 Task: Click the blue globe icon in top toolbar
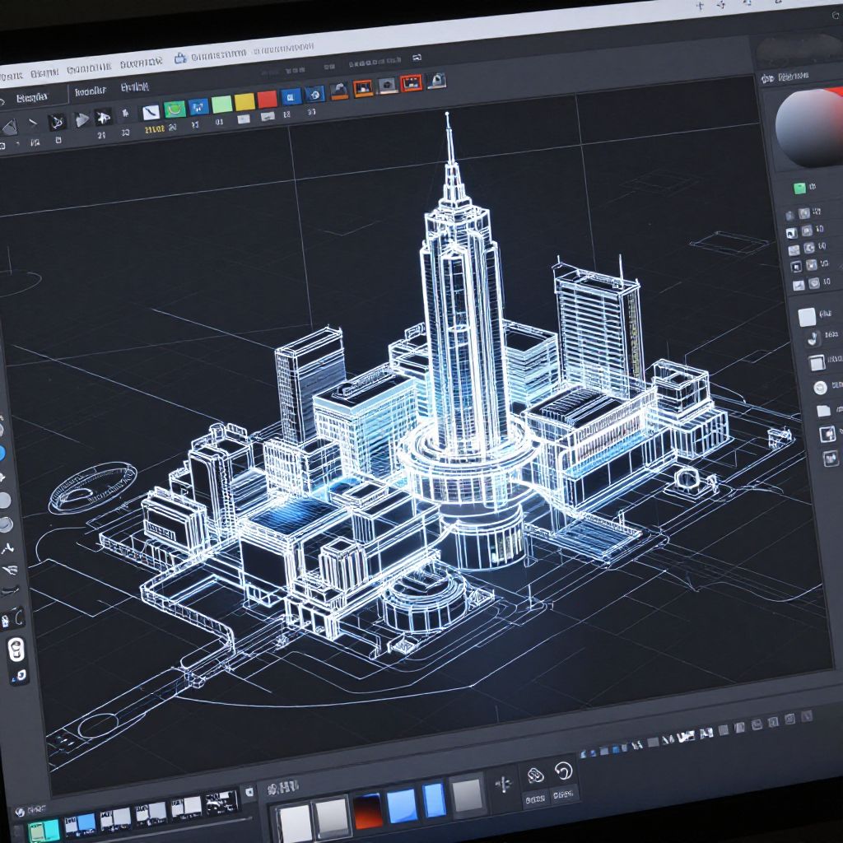click(x=314, y=94)
